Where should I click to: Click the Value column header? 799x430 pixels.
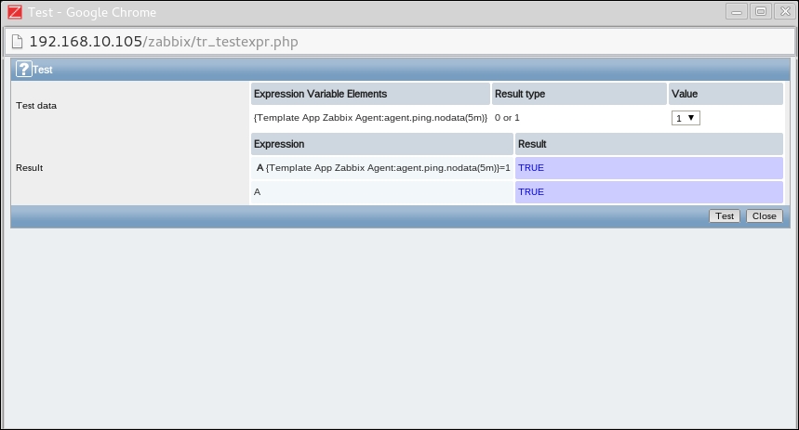pos(685,94)
